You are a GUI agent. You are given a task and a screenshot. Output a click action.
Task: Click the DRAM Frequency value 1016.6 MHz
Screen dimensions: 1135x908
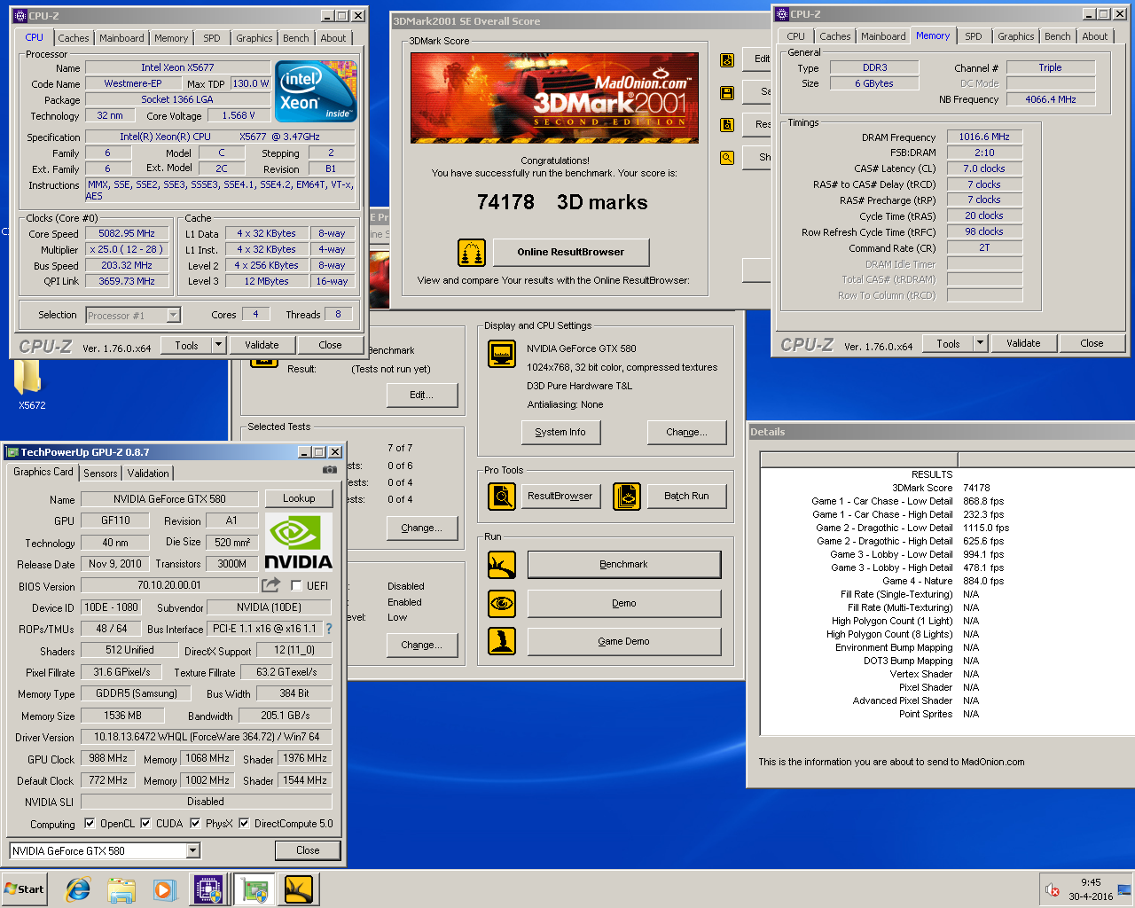(984, 137)
